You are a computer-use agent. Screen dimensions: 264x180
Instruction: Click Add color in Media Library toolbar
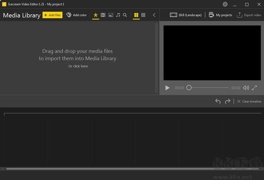tap(76, 15)
